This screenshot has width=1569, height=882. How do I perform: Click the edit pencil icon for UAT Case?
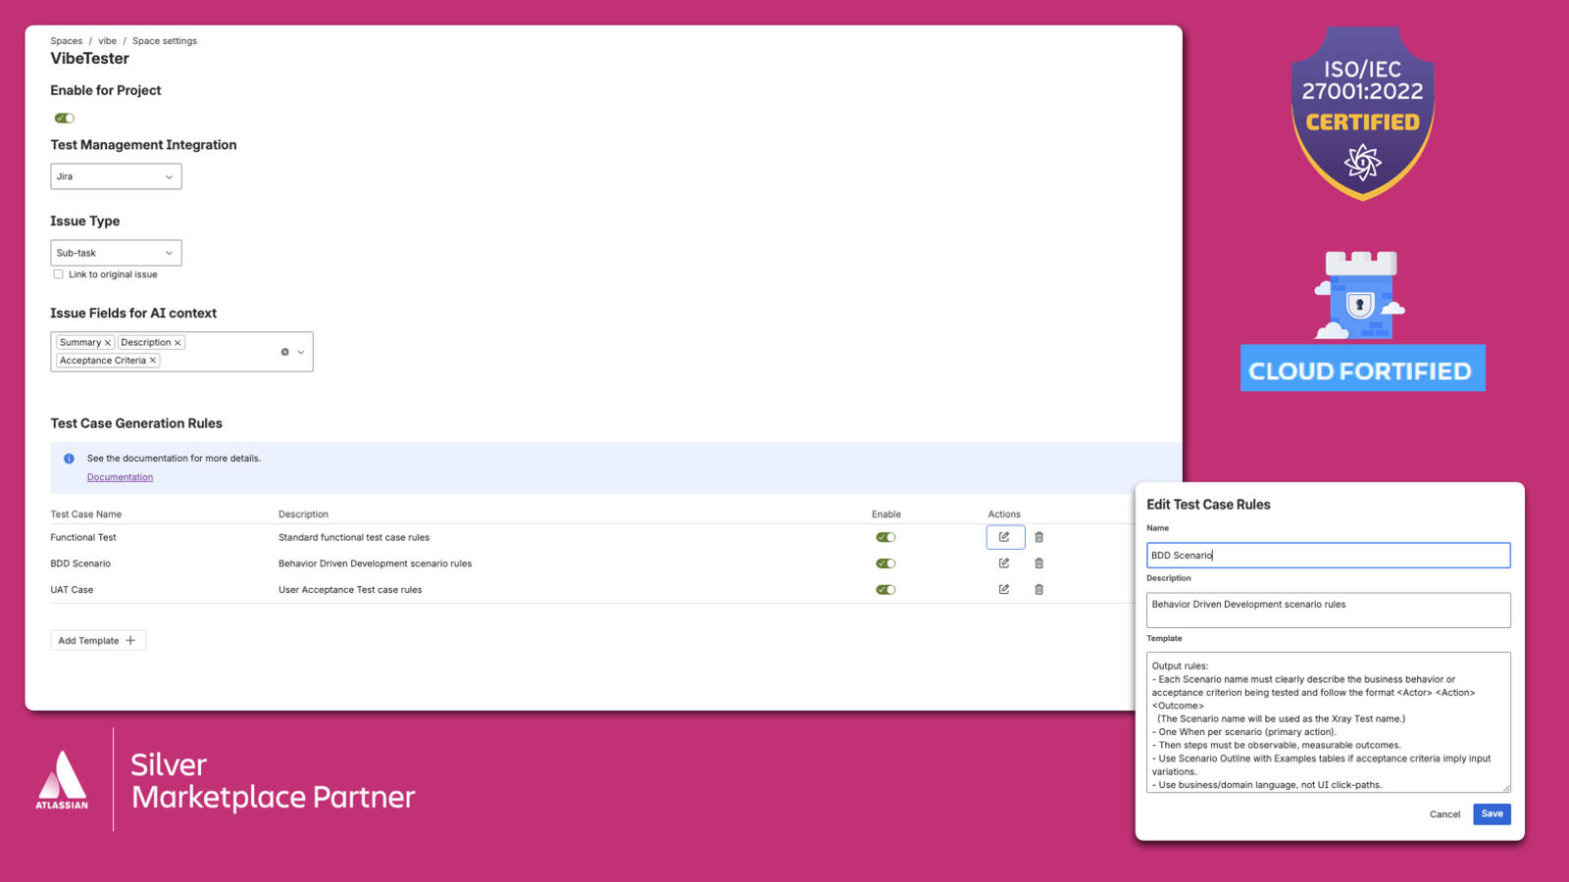tap(1004, 589)
